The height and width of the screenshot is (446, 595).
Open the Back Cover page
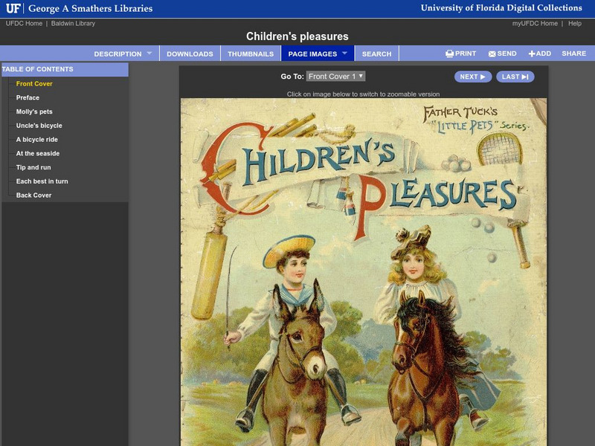[36, 195]
